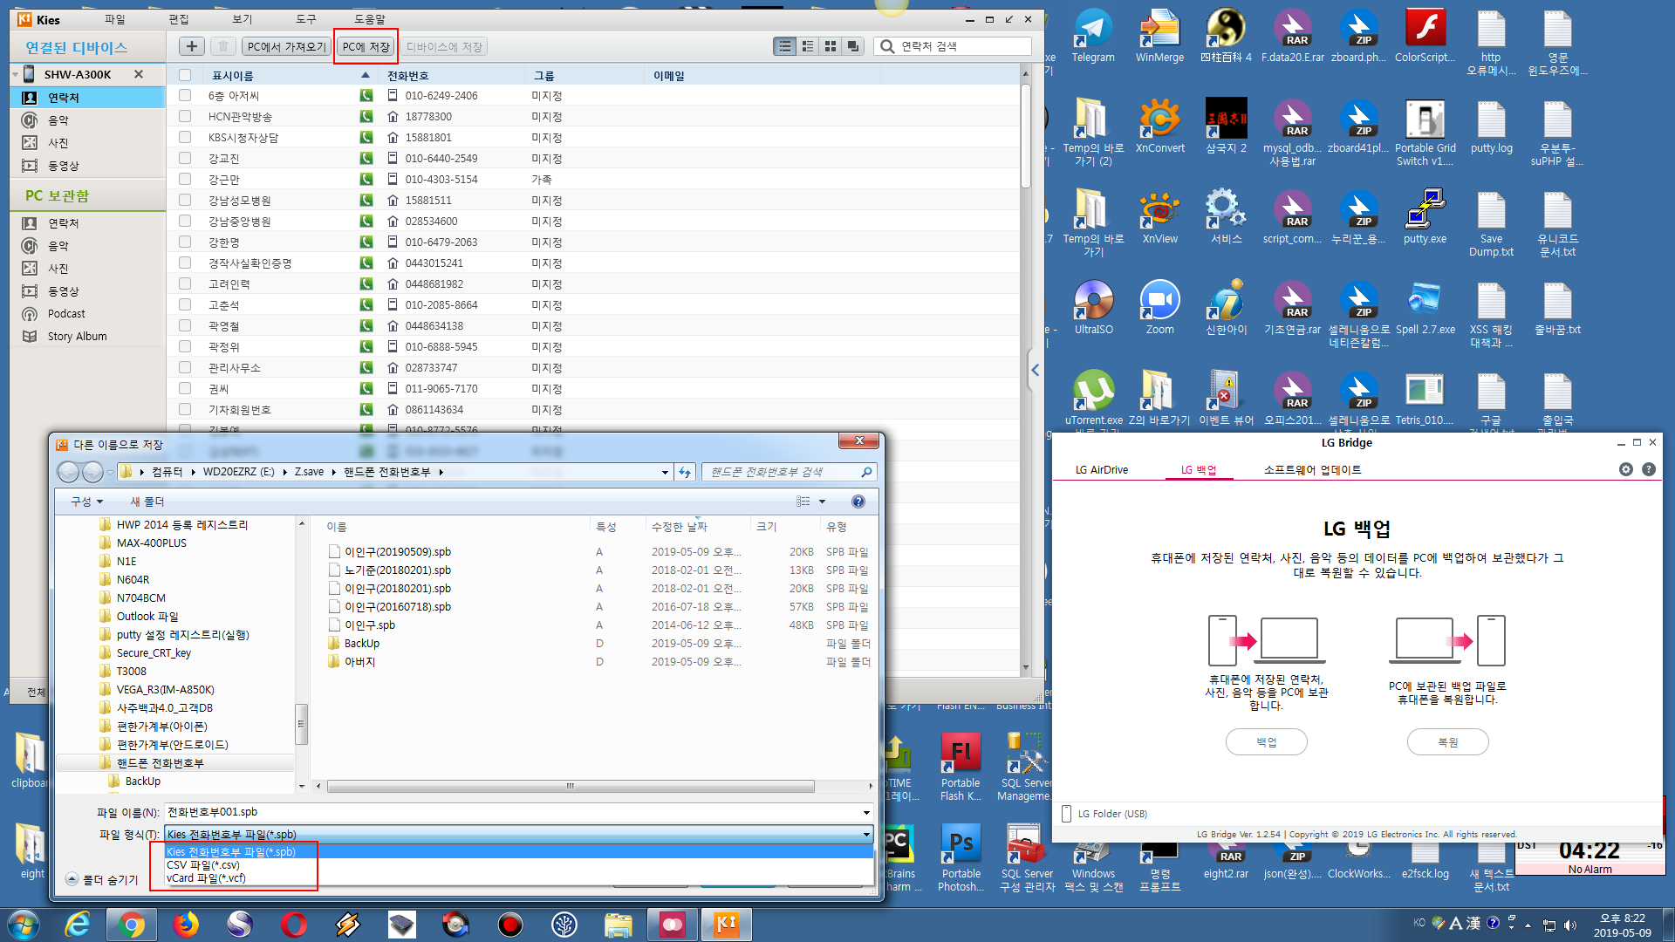Disconnect the SHW-A300K device with the X
Viewport: 1675px width, 942px height.
point(139,74)
